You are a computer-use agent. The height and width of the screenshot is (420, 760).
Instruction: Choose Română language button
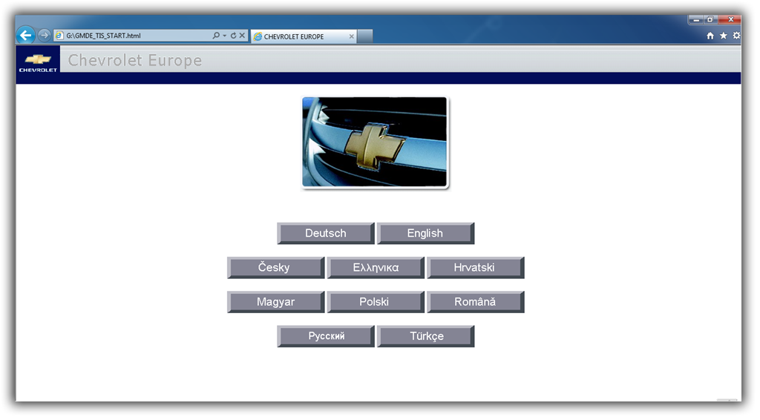[x=476, y=302]
